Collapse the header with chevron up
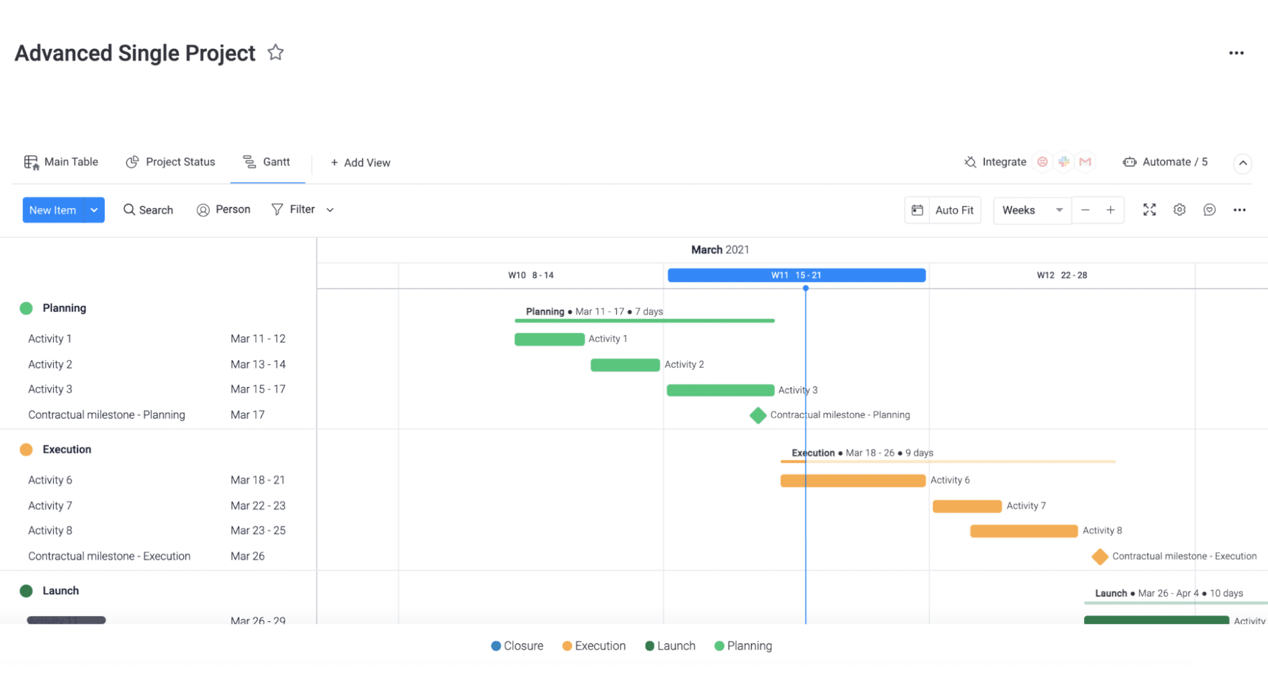1268x694 pixels. pyautogui.click(x=1243, y=163)
